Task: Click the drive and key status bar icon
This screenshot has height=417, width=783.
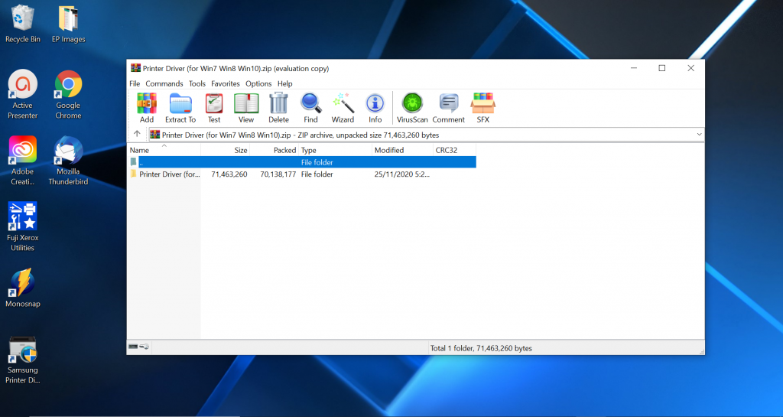Action: coord(139,346)
